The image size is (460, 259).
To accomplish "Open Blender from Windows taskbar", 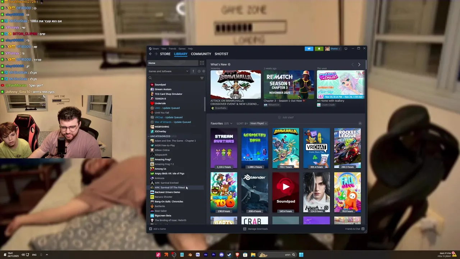I will (x=190, y=255).
